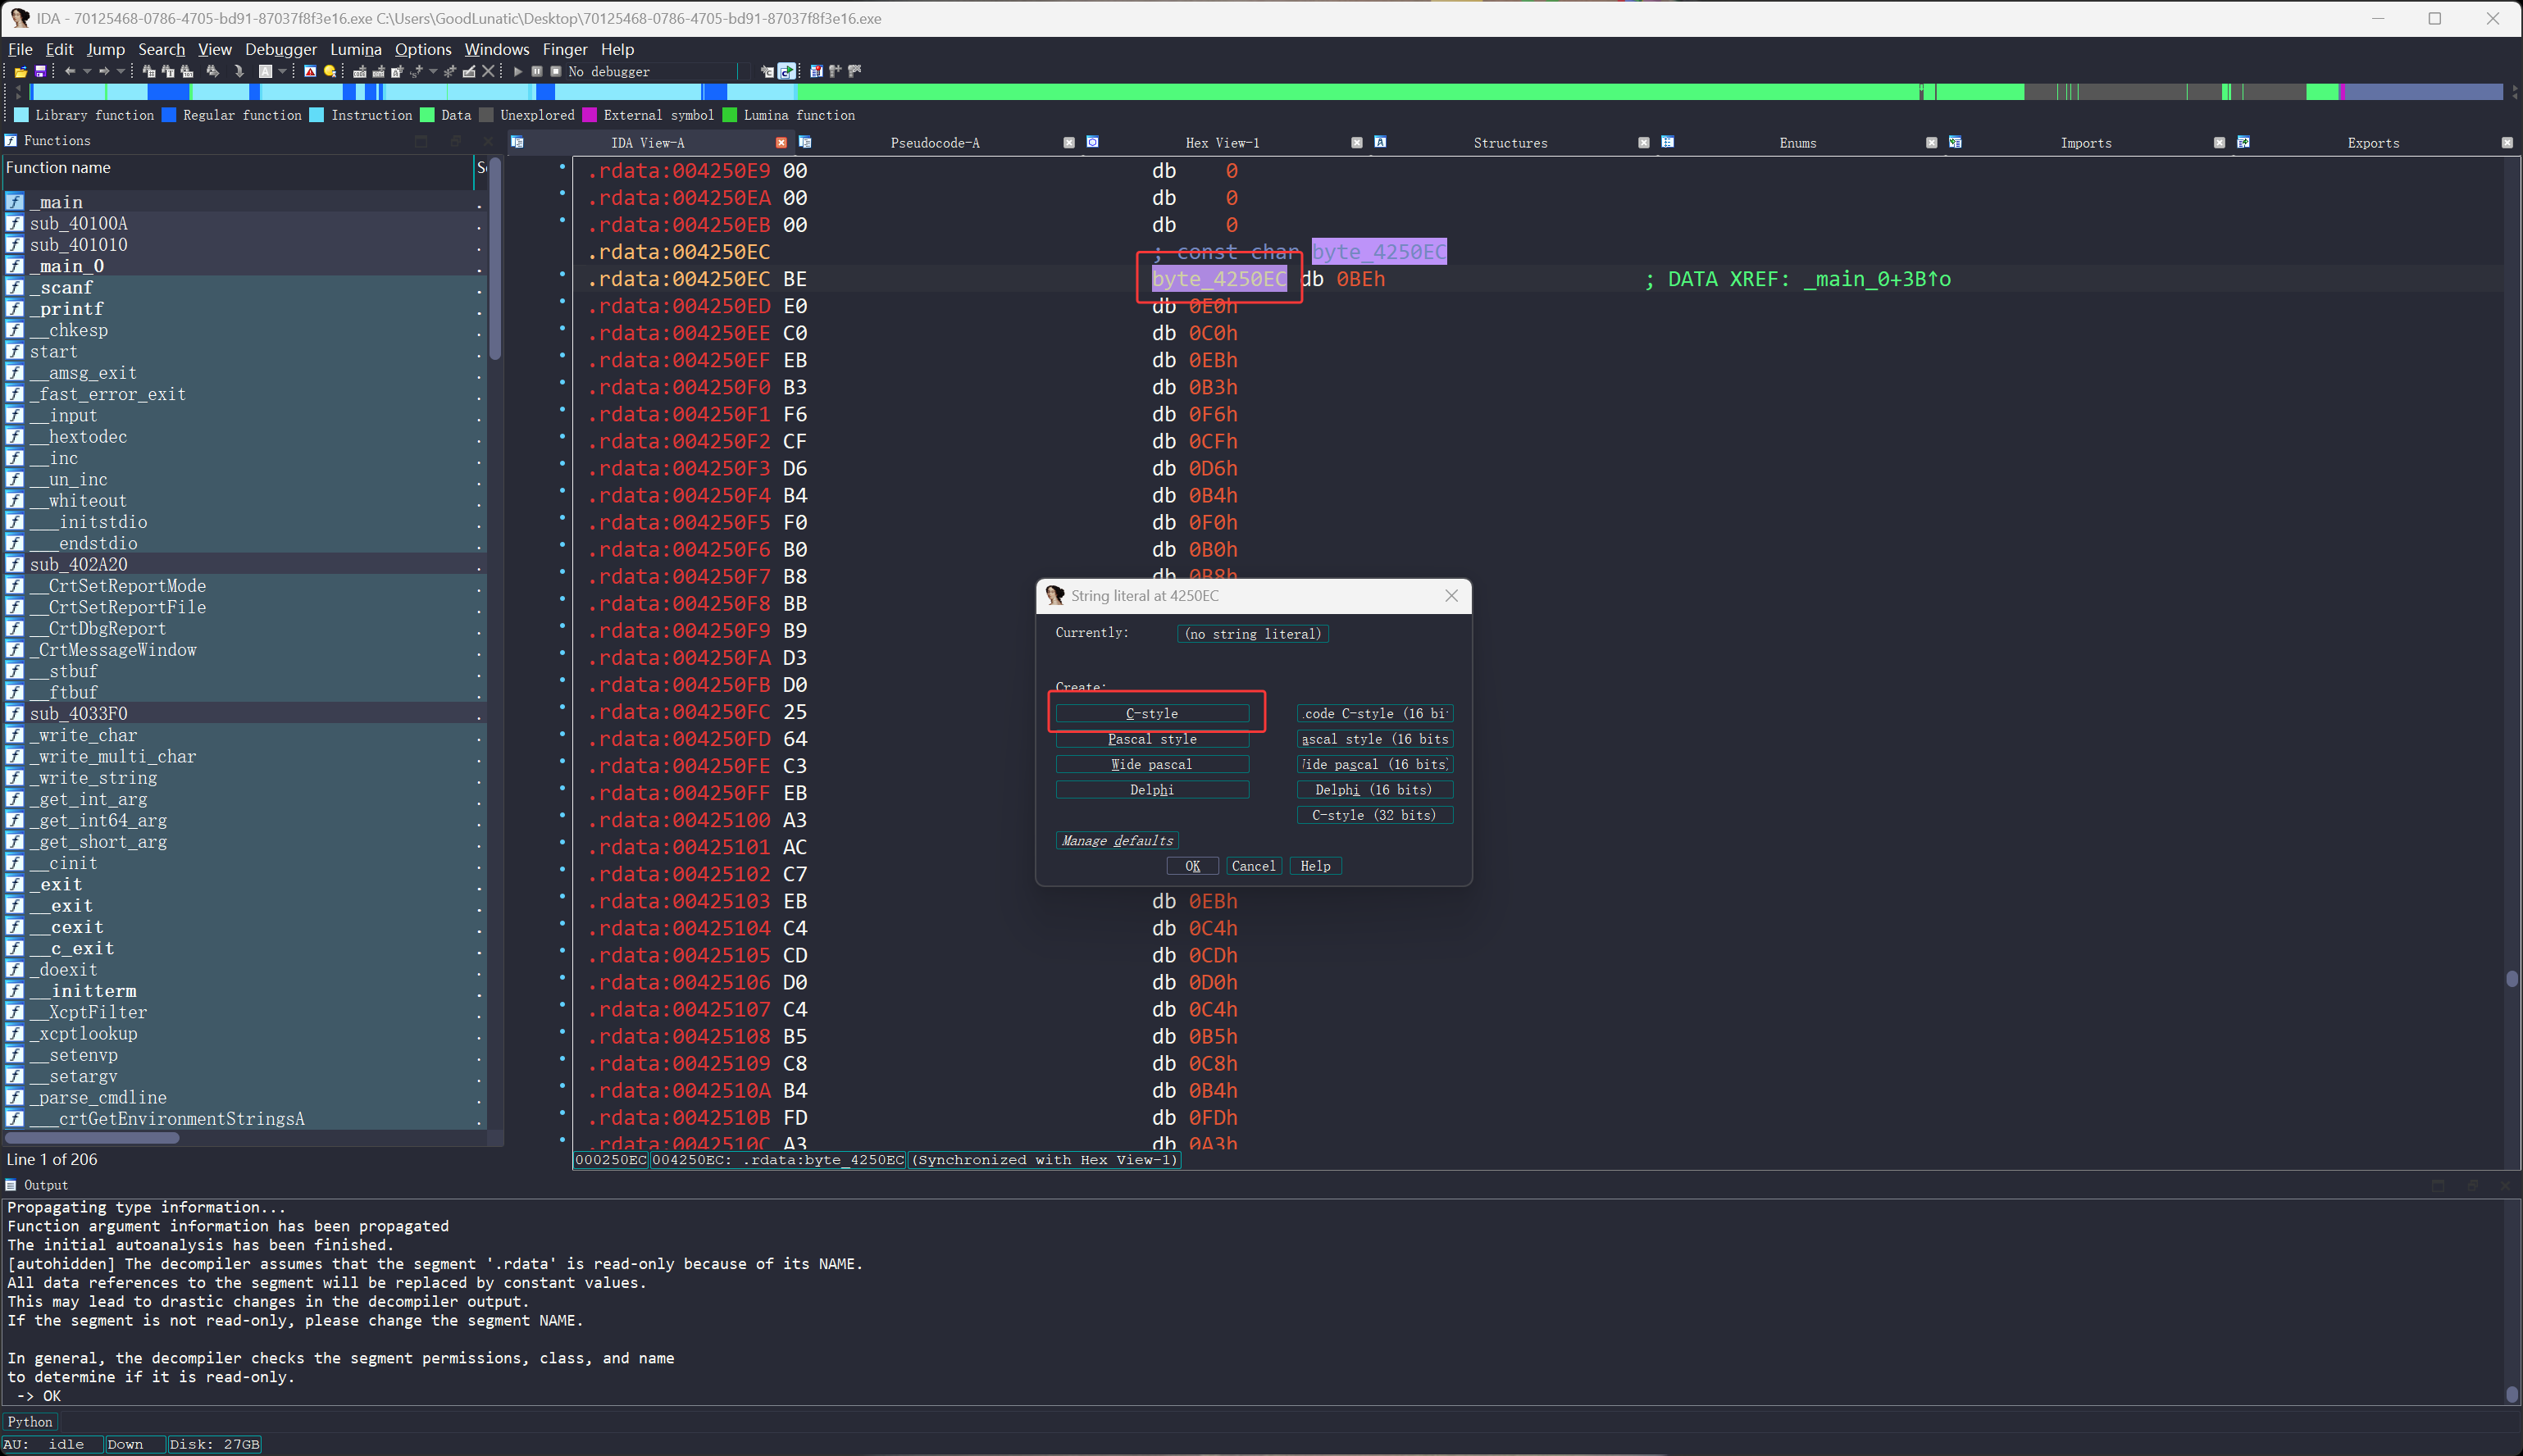Open the Lumina menu
2523x1456 pixels.
(356, 49)
